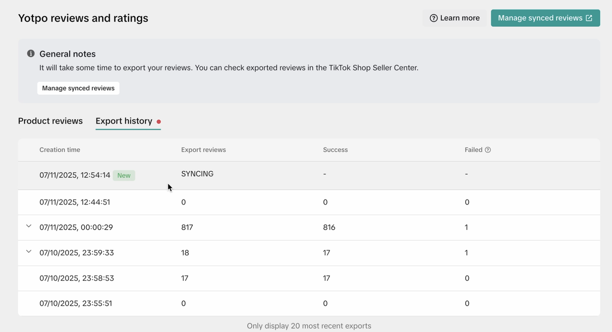
Task: Expand the 07/10/2025, 23:59:33 export row
Action: pyautogui.click(x=29, y=252)
